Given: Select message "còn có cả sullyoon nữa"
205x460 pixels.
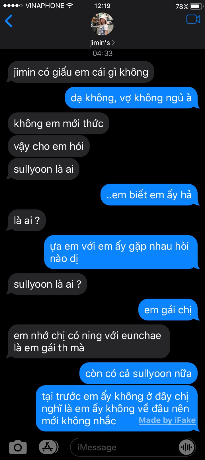Looking at the screenshot, I should pos(138,373).
